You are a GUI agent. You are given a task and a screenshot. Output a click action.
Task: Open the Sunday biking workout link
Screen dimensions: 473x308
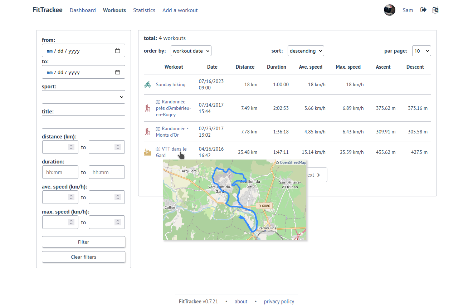pos(170,85)
